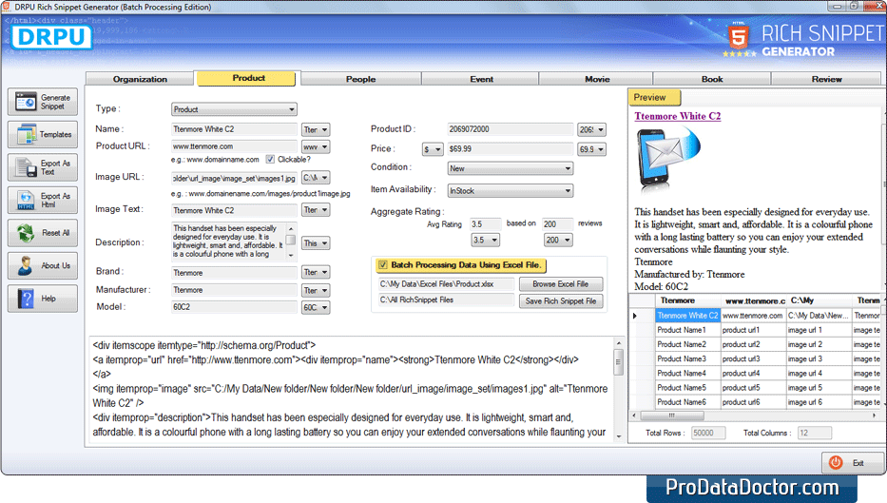Click the Export As Text icon
This screenshot has width=887, height=503.
(x=26, y=167)
